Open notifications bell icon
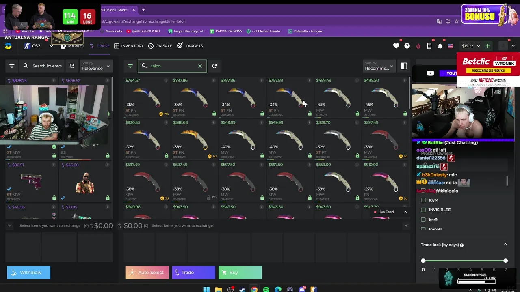Viewport: 520px width, 292px height. 440,46
